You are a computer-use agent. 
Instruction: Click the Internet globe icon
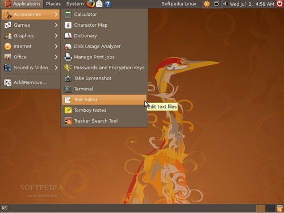click(x=8, y=47)
